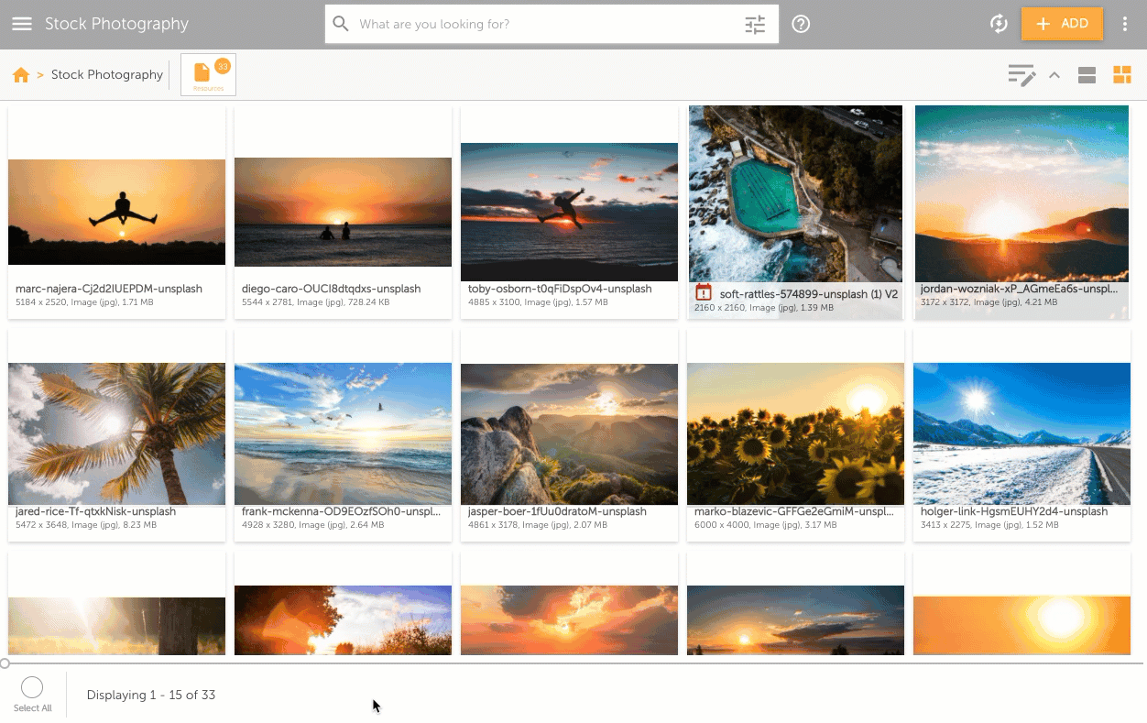Open the marc-najera jumping silhouette thumbnail
The width and height of the screenshot is (1147, 723).
click(x=116, y=212)
